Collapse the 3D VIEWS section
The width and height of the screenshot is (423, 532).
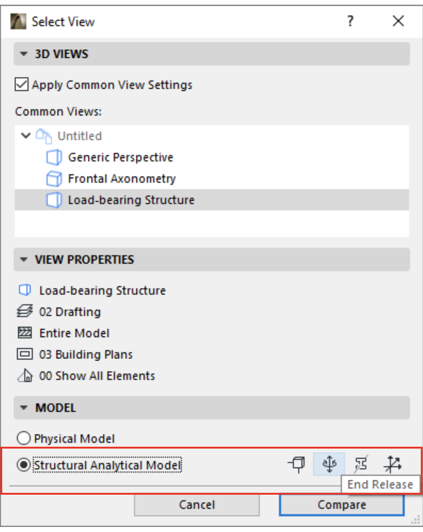pyautogui.click(x=24, y=54)
